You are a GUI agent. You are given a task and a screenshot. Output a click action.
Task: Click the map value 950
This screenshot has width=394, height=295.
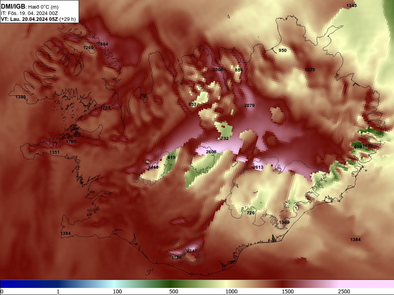[282, 50]
